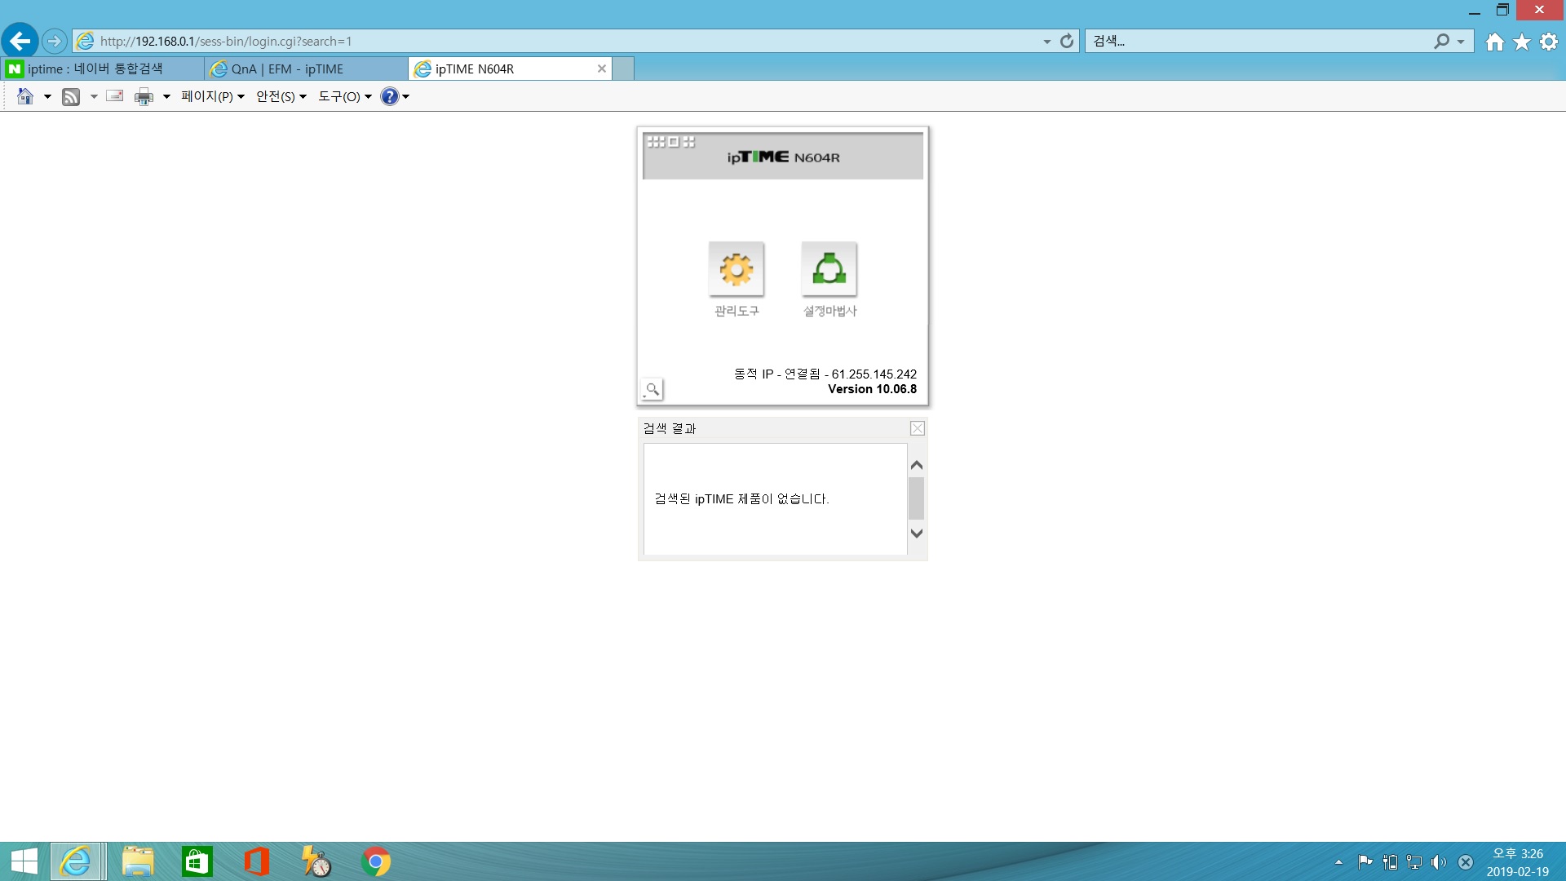The image size is (1566, 881).
Task: Launch the 설정마법사 setup wizard icon
Action: [829, 268]
